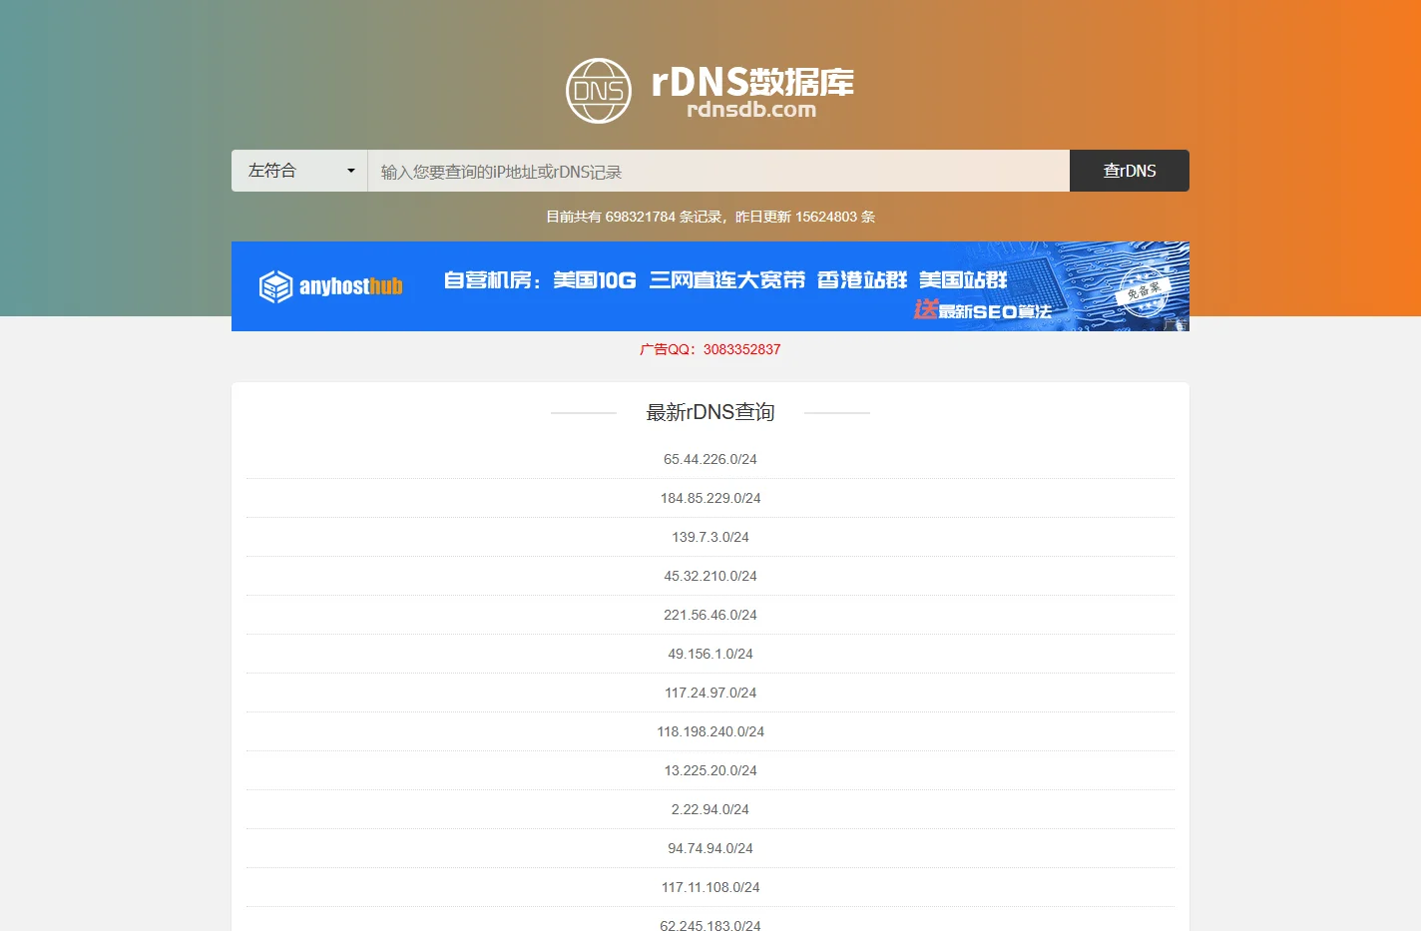Select the 49.156.1.0/24 subnet row
Viewport: 1421px width, 931px height.
point(710,654)
